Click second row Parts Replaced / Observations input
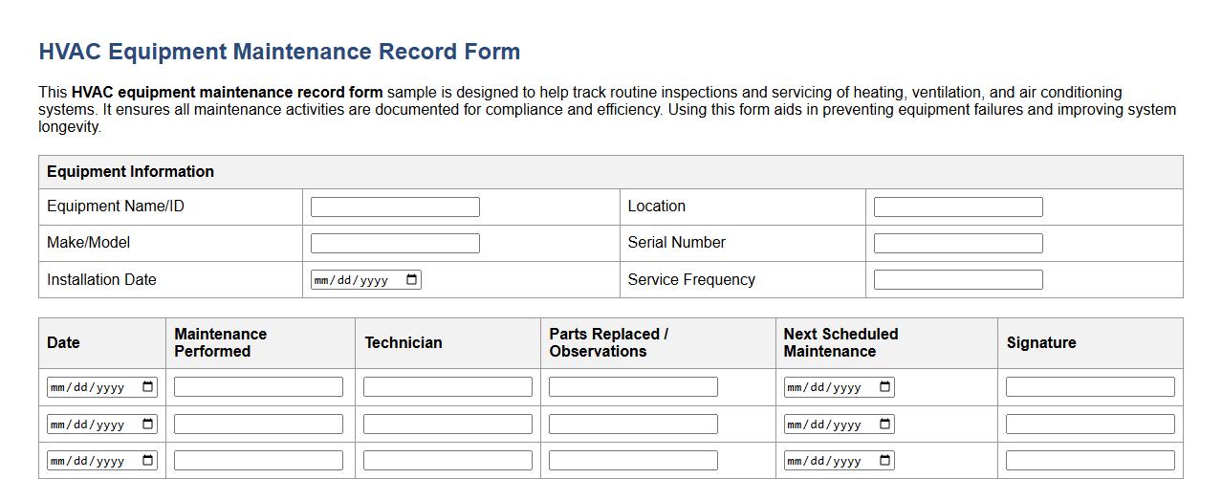 (x=633, y=424)
